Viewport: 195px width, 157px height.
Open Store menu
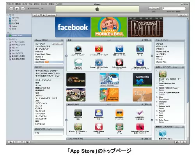tap(44, 4)
